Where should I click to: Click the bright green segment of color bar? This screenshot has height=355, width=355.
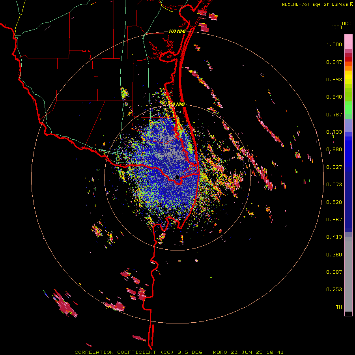pyautogui.click(x=348, y=108)
